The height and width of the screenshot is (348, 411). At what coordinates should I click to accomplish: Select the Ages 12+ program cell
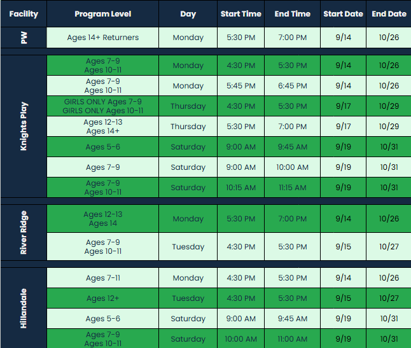point(103,298)
